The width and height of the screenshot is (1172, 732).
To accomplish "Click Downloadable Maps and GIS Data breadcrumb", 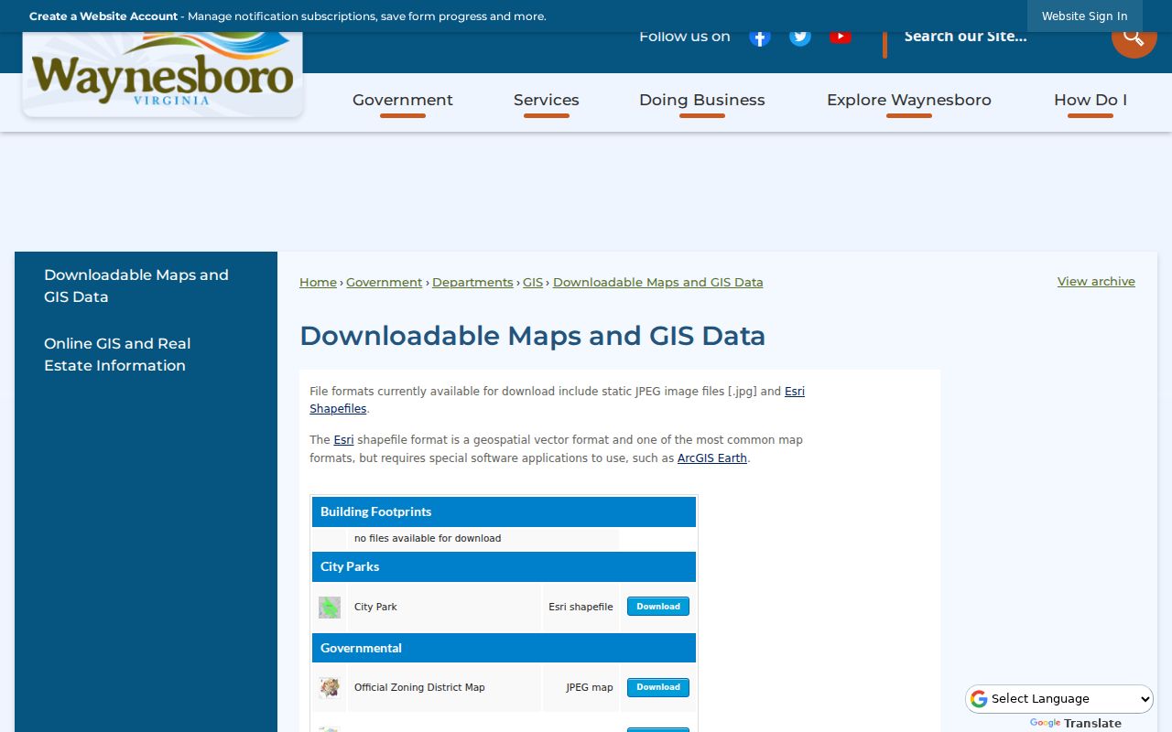I will tap(658, 283).
